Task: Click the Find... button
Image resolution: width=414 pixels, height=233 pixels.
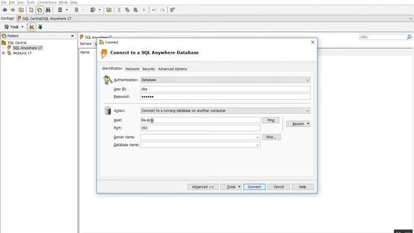Action: [271, 137]
